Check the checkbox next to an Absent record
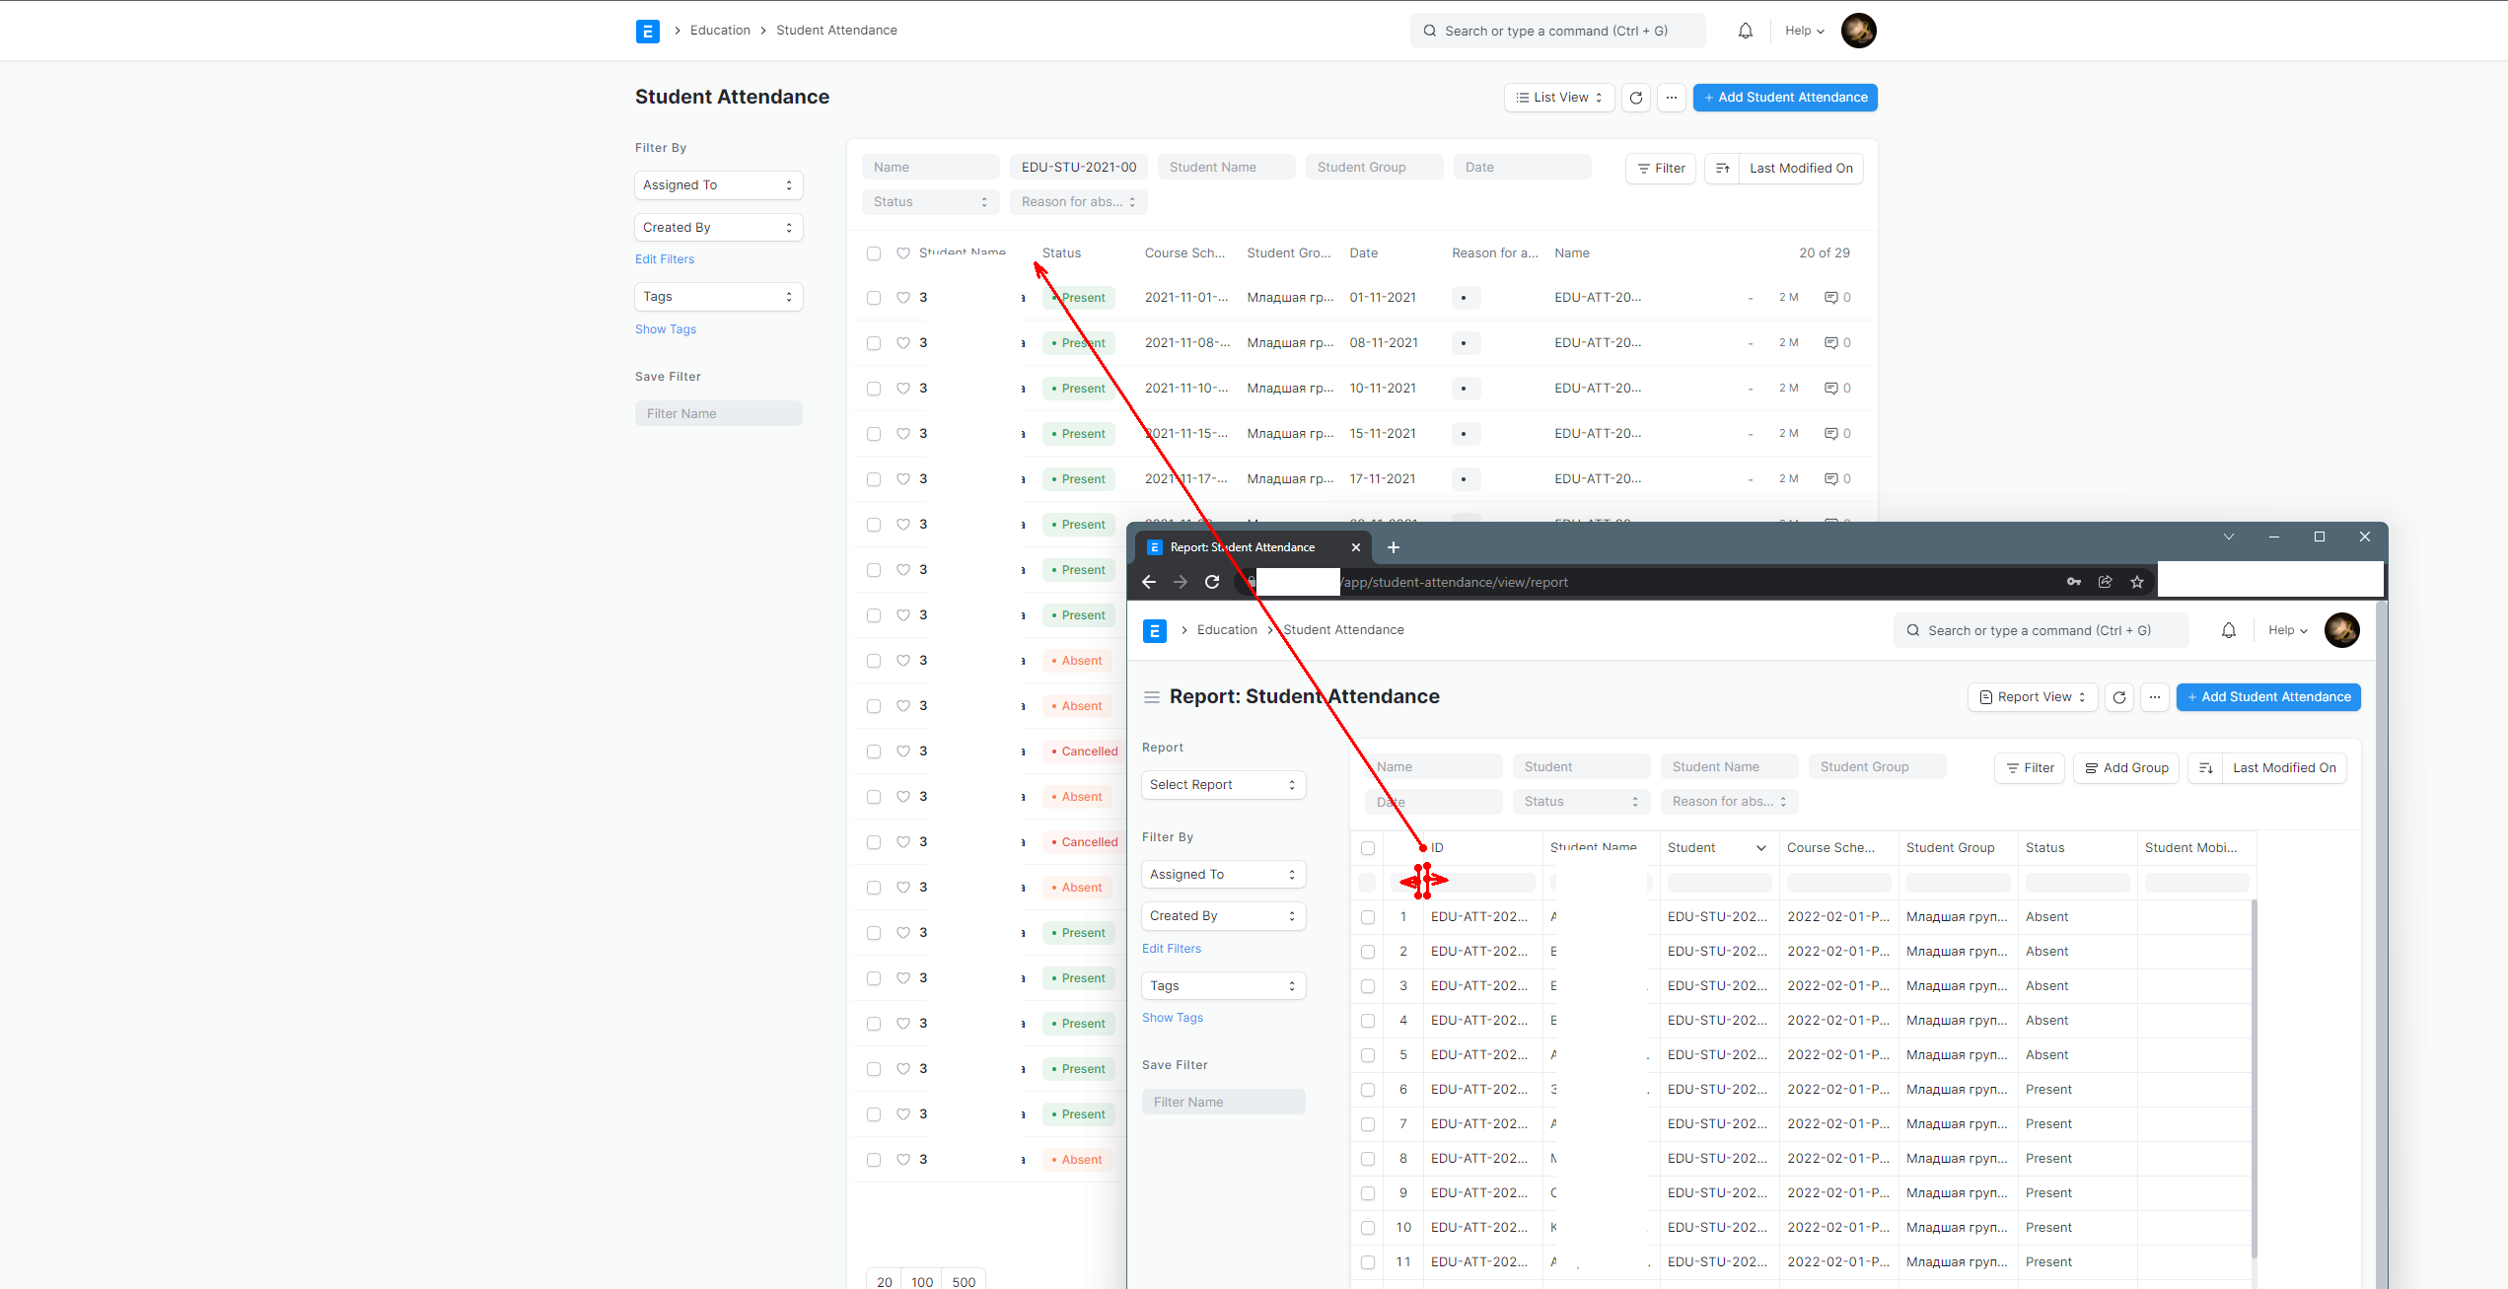 click(x=874, y=661)
